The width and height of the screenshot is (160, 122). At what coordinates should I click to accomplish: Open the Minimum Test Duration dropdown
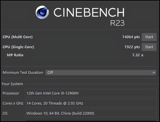[101, 72]
